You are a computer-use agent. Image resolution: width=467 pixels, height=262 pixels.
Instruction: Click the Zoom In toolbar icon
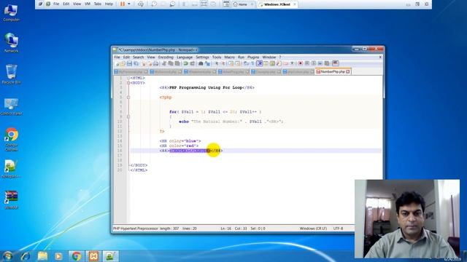coord(217,63)
